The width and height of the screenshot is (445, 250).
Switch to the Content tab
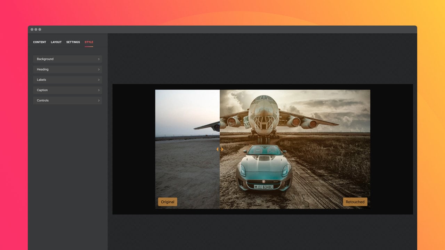click(40, 42)
